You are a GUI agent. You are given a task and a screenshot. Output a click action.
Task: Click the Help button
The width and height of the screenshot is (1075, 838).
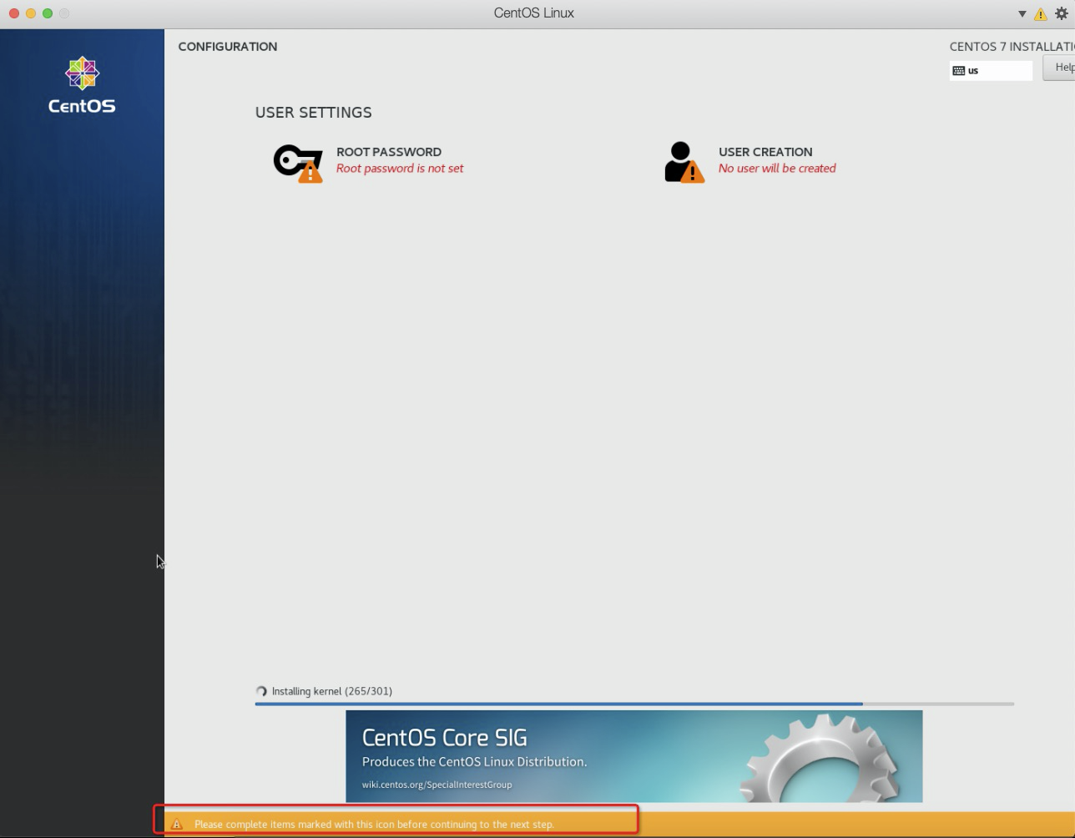(x=1059, y=68)
